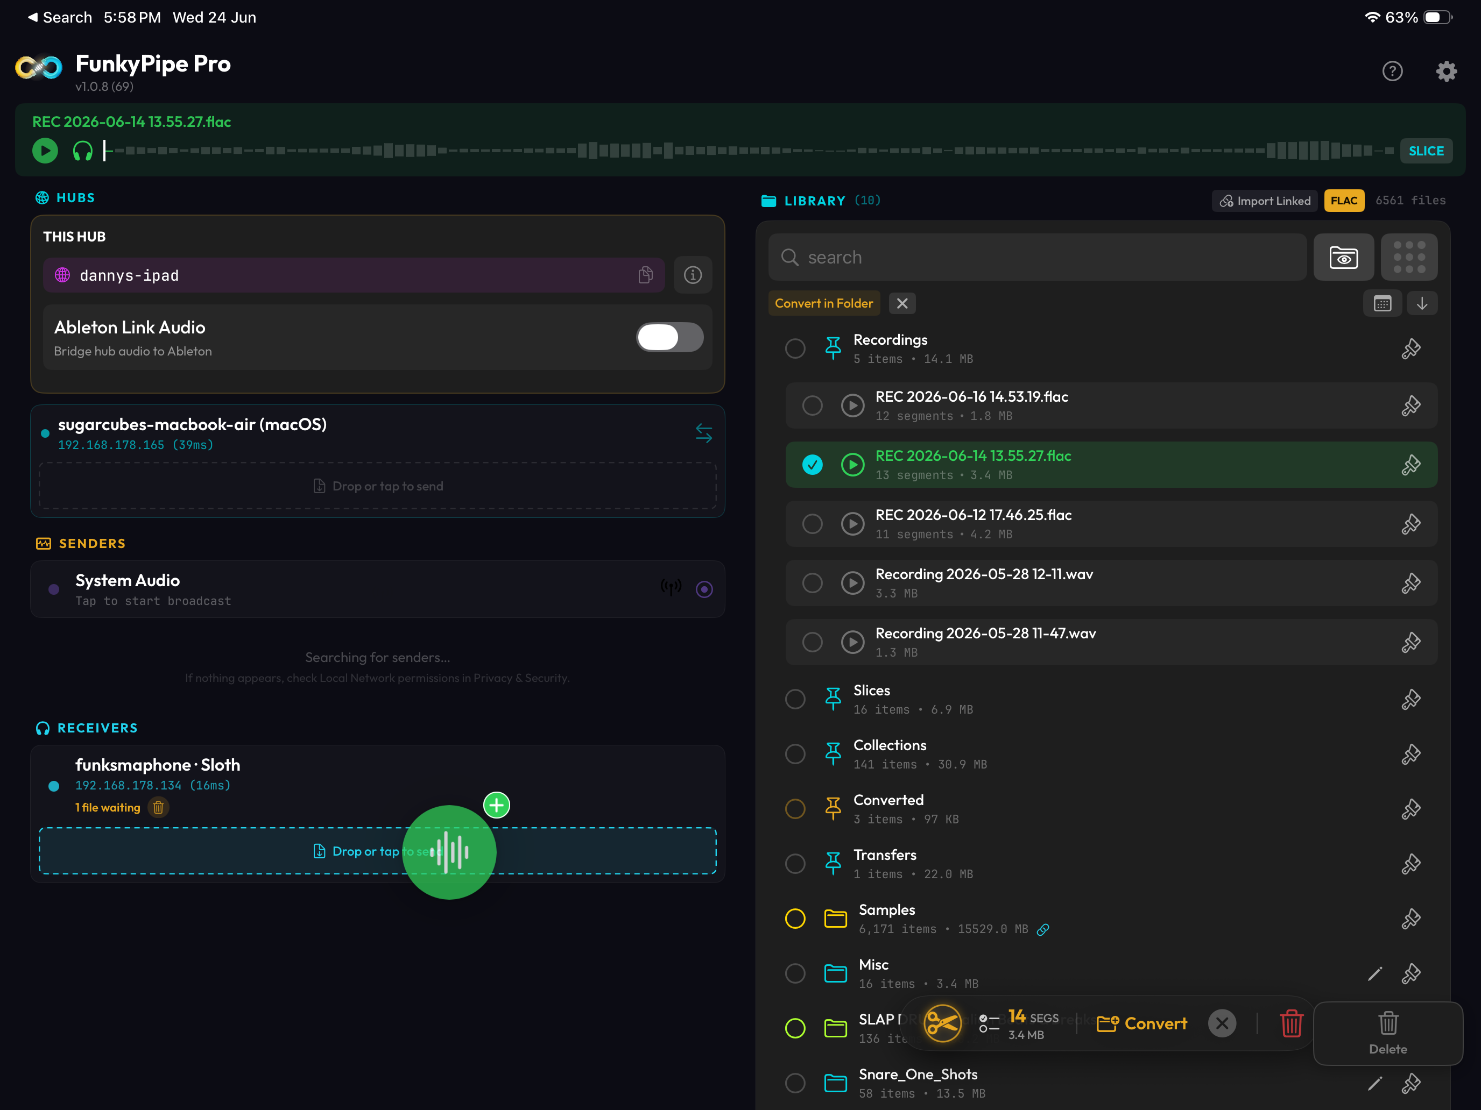Click calendar sort icon in library

click(x=1383, y=303)
